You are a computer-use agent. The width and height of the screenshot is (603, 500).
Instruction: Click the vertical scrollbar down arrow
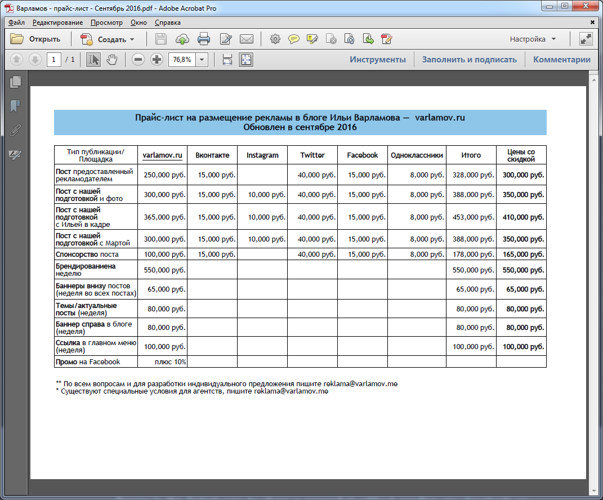(x=594, y=491)
